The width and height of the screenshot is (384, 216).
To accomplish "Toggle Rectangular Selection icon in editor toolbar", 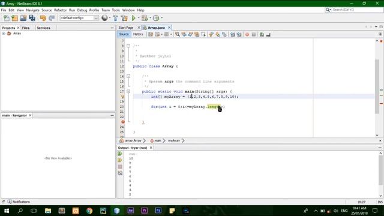I will (x=203, y=35).
